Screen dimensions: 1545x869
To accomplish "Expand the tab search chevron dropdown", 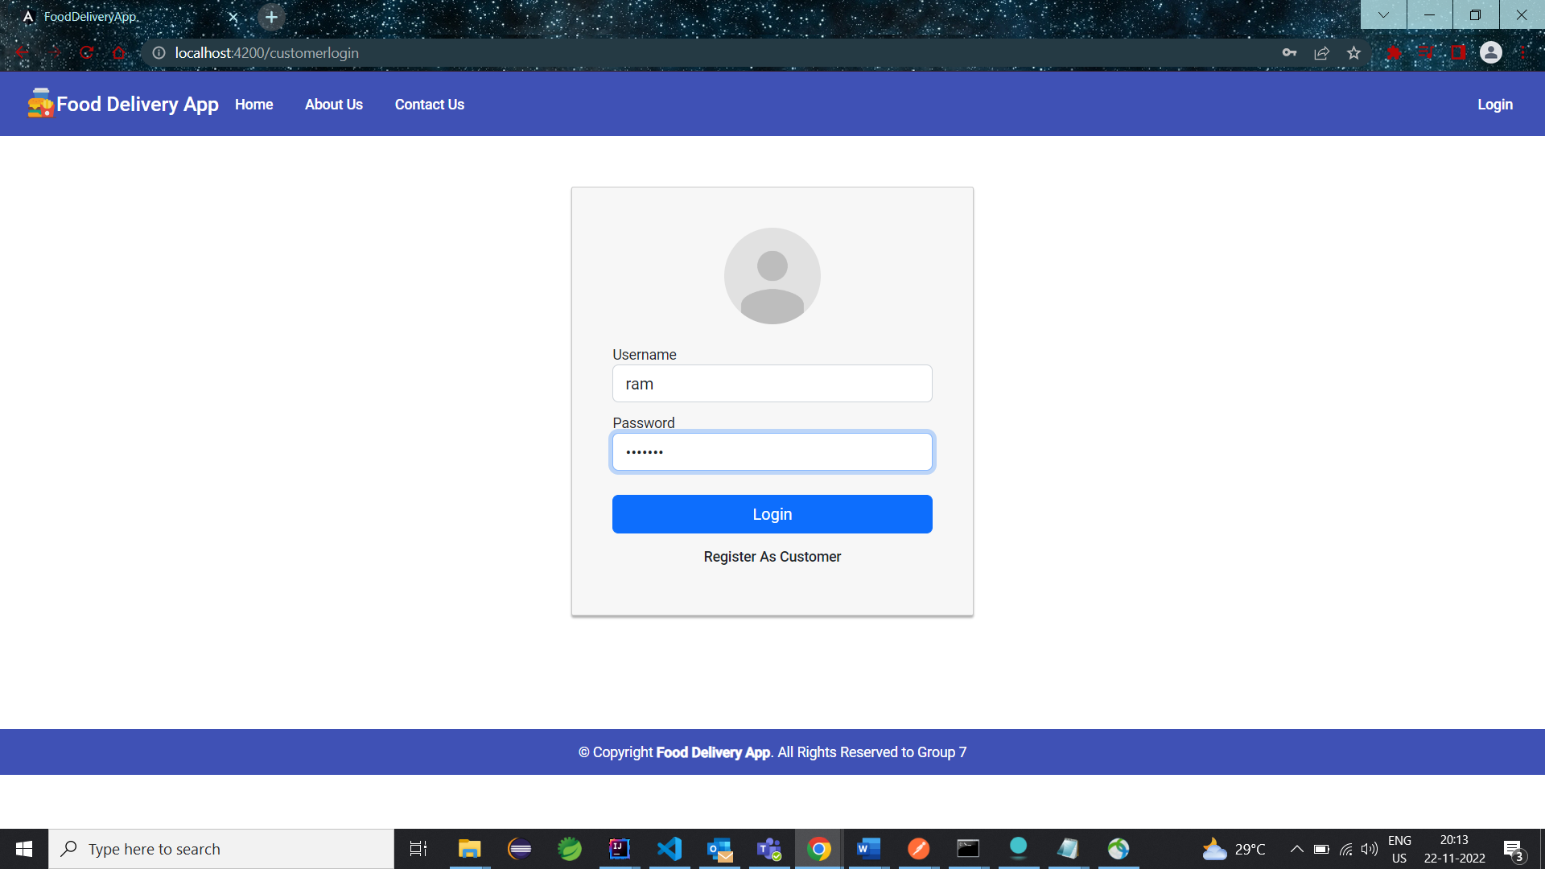I will 1383,15.
